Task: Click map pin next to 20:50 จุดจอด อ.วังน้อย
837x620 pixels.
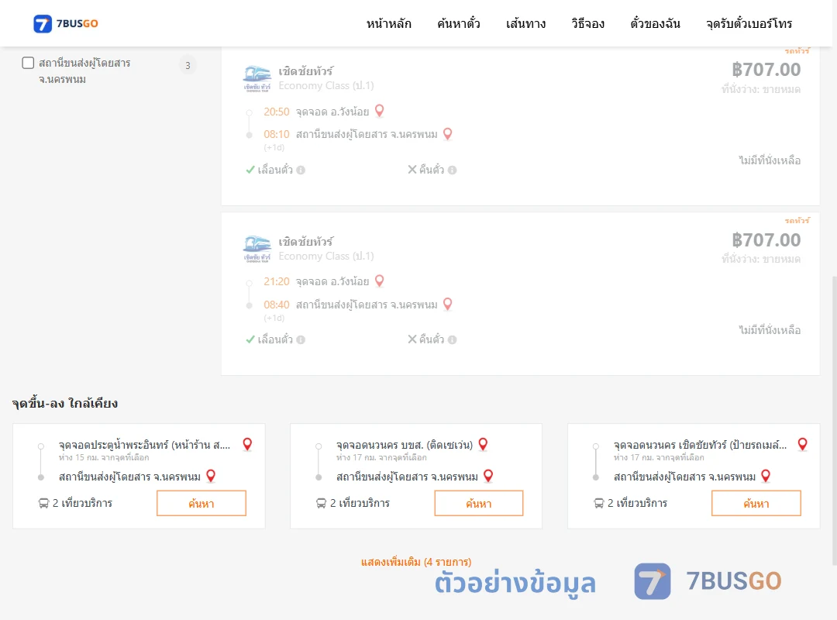Action: pyautogui.click(x=380, y=111)
